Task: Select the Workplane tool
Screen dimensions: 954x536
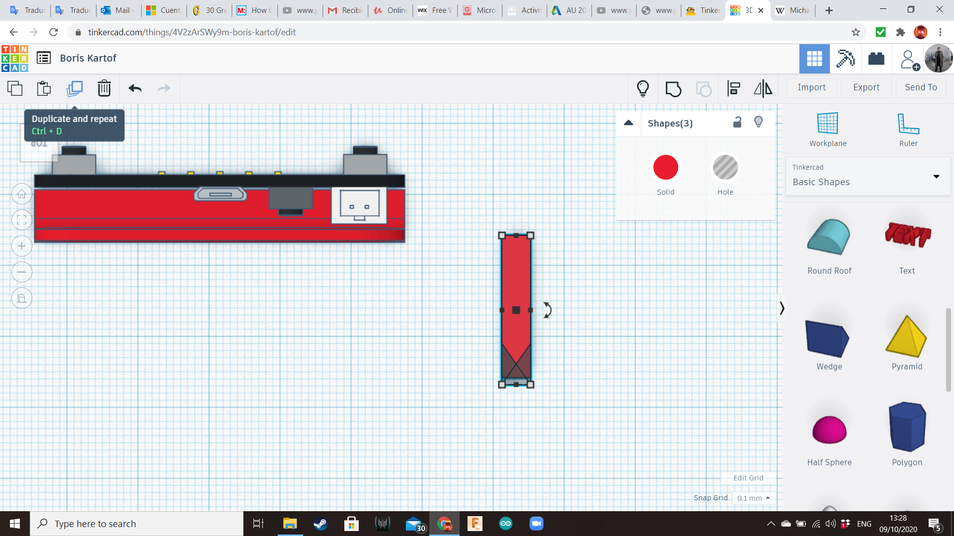Action: pos(827,129)
